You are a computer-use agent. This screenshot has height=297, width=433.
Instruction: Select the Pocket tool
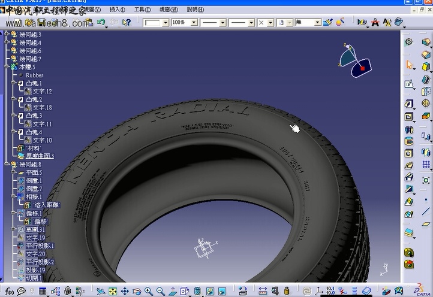409,117
